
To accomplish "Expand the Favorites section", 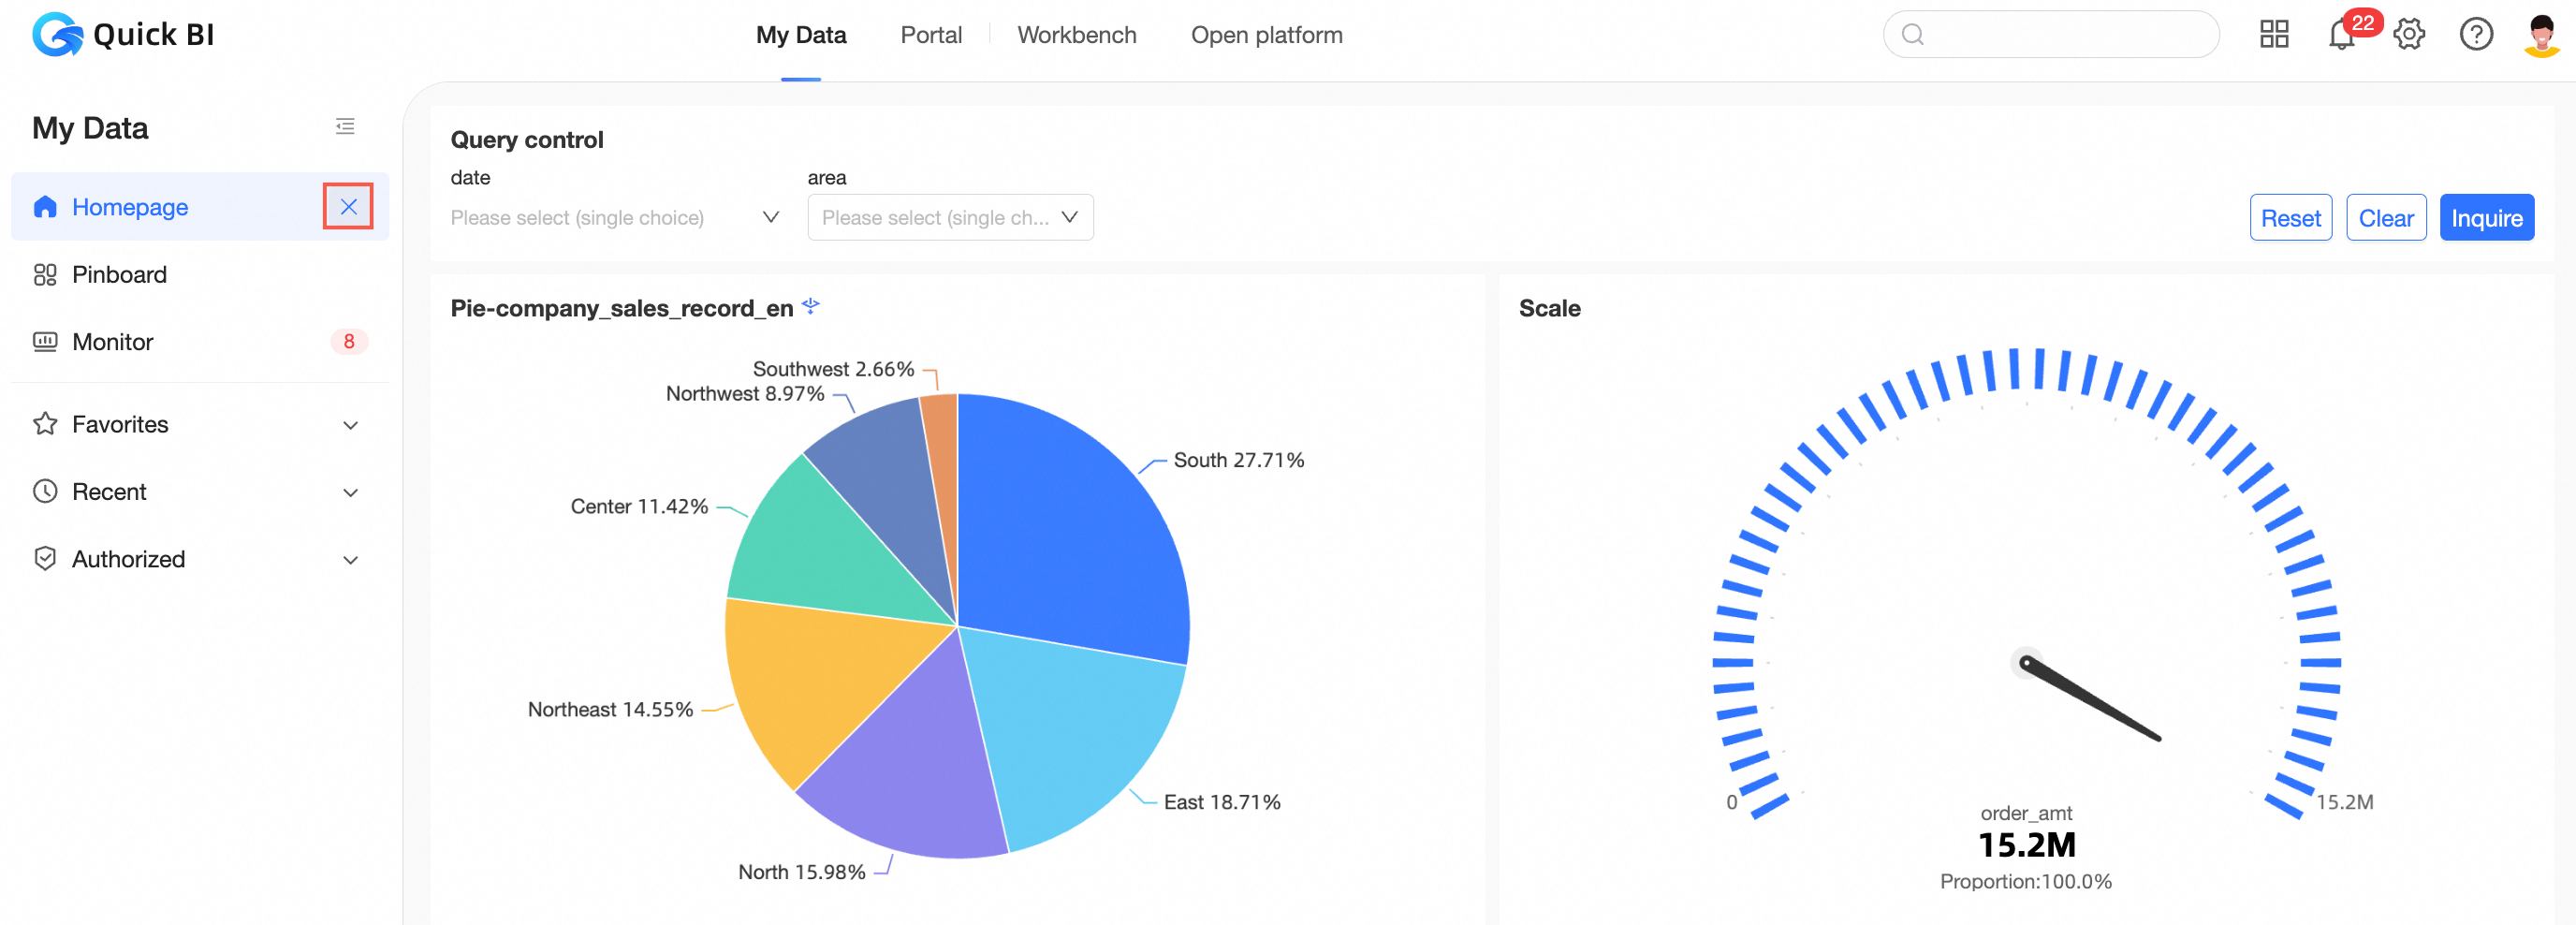I will (x=351, y=426).
